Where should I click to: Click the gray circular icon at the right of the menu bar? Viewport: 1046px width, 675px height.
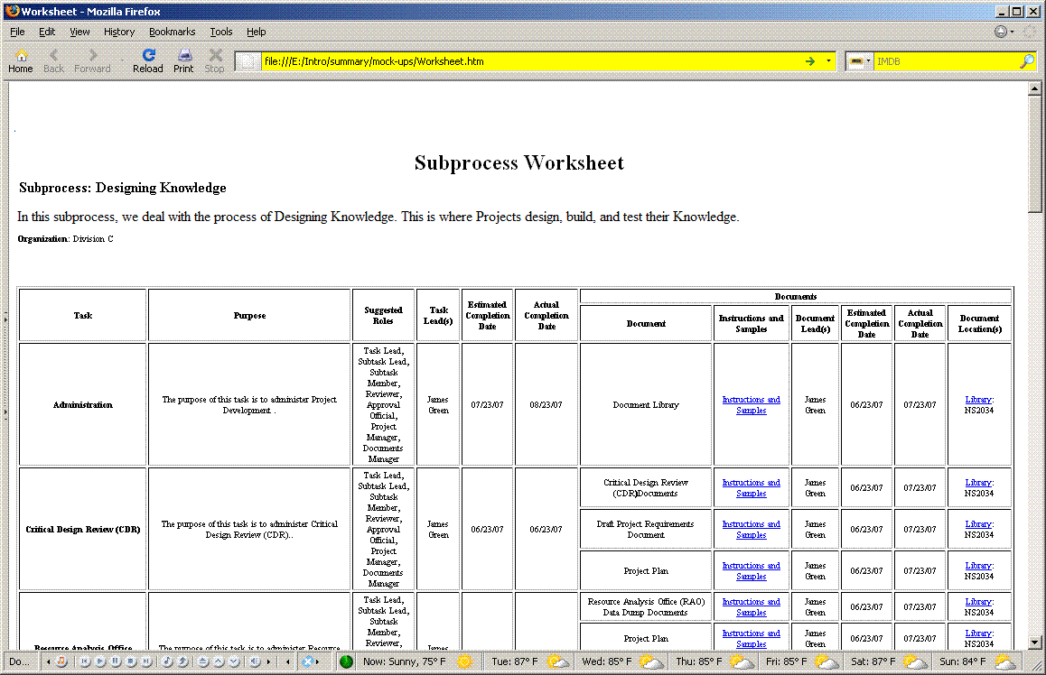(x=1001, y=32)
